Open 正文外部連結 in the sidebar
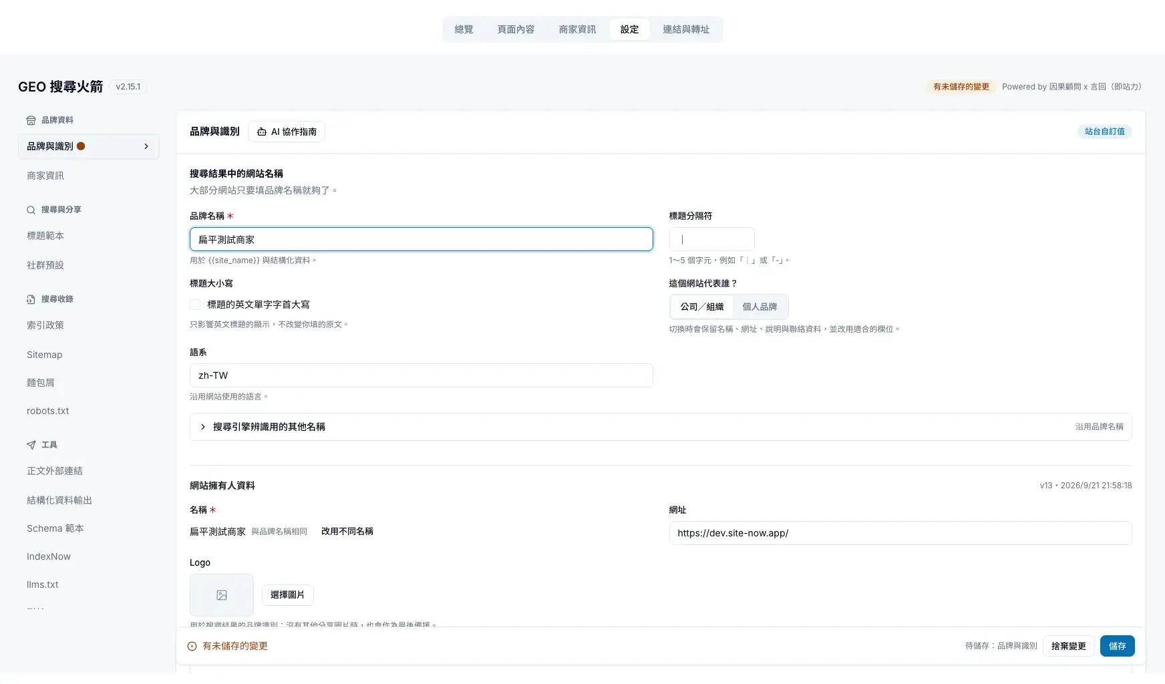Screen dimensions: 1165x684 (x=89, y=471)
